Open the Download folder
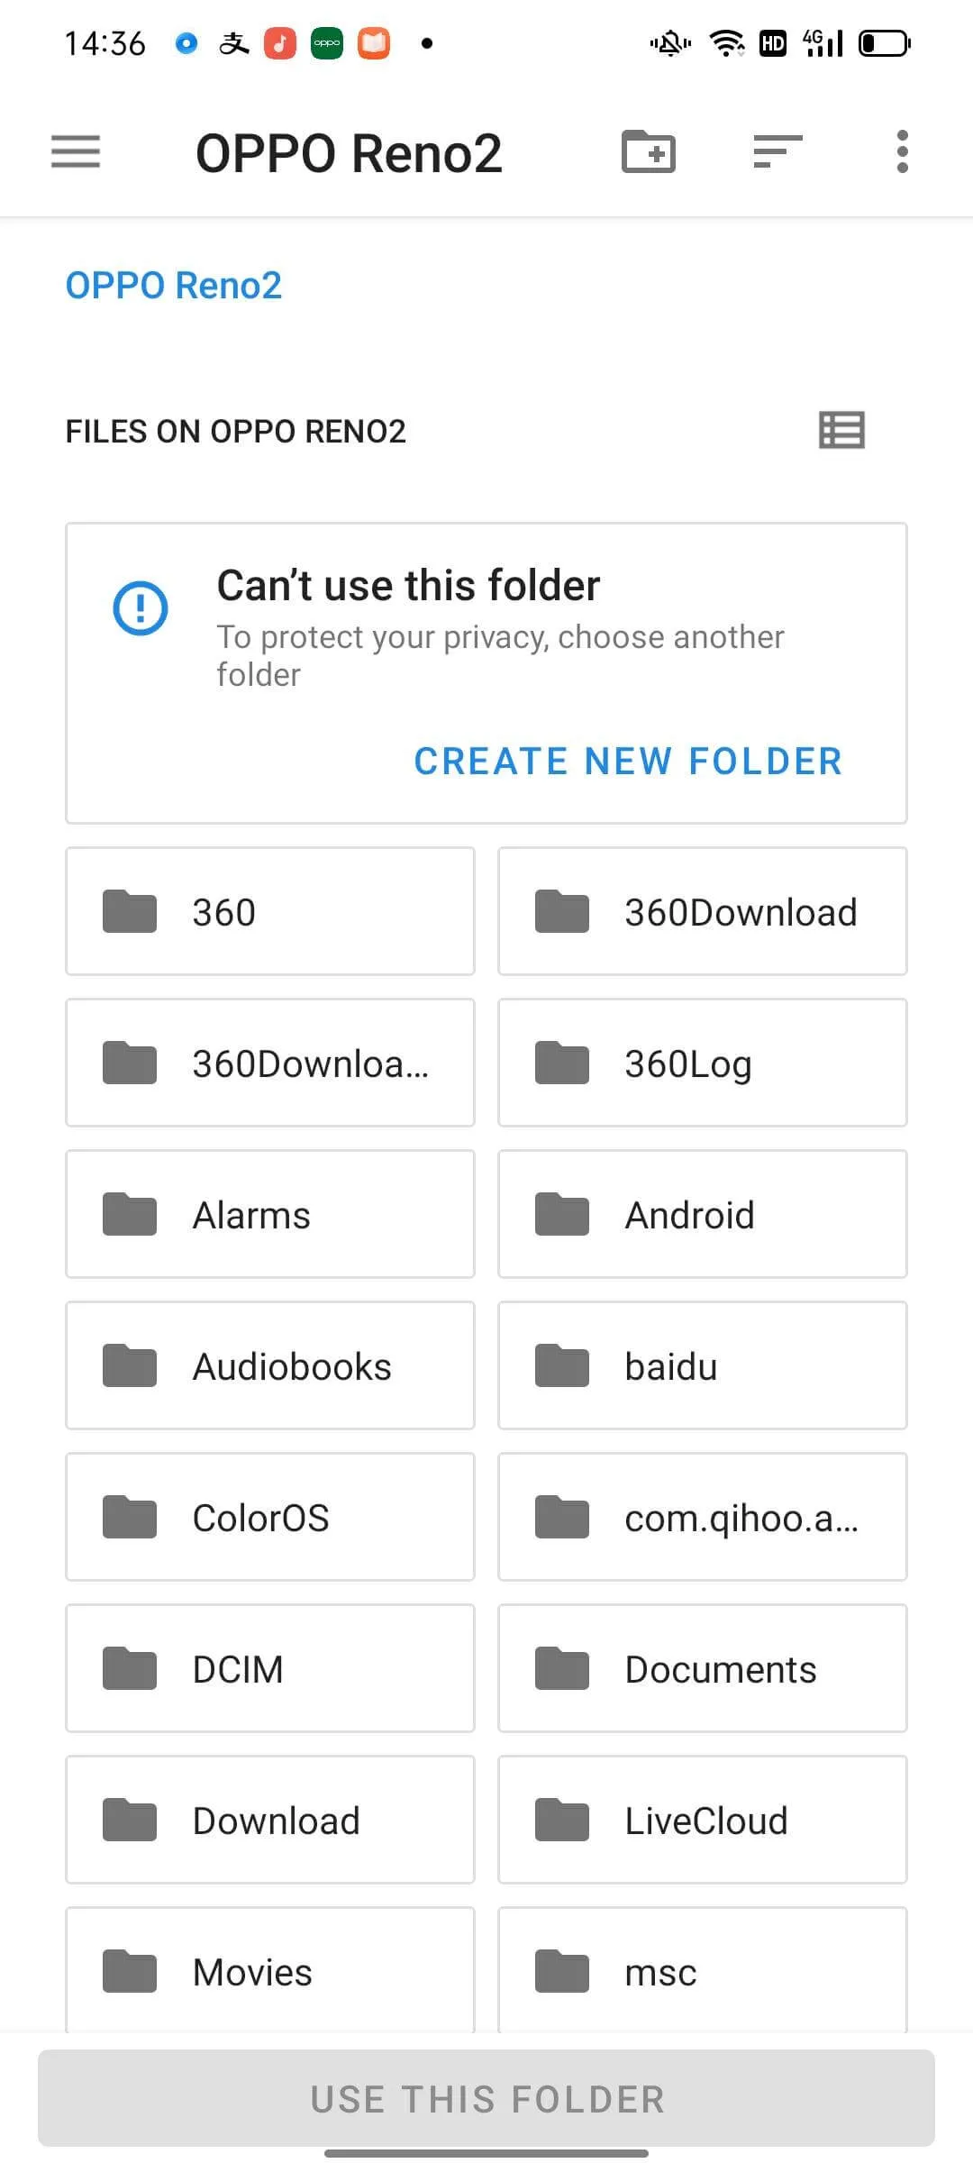 coord(270,1820)
